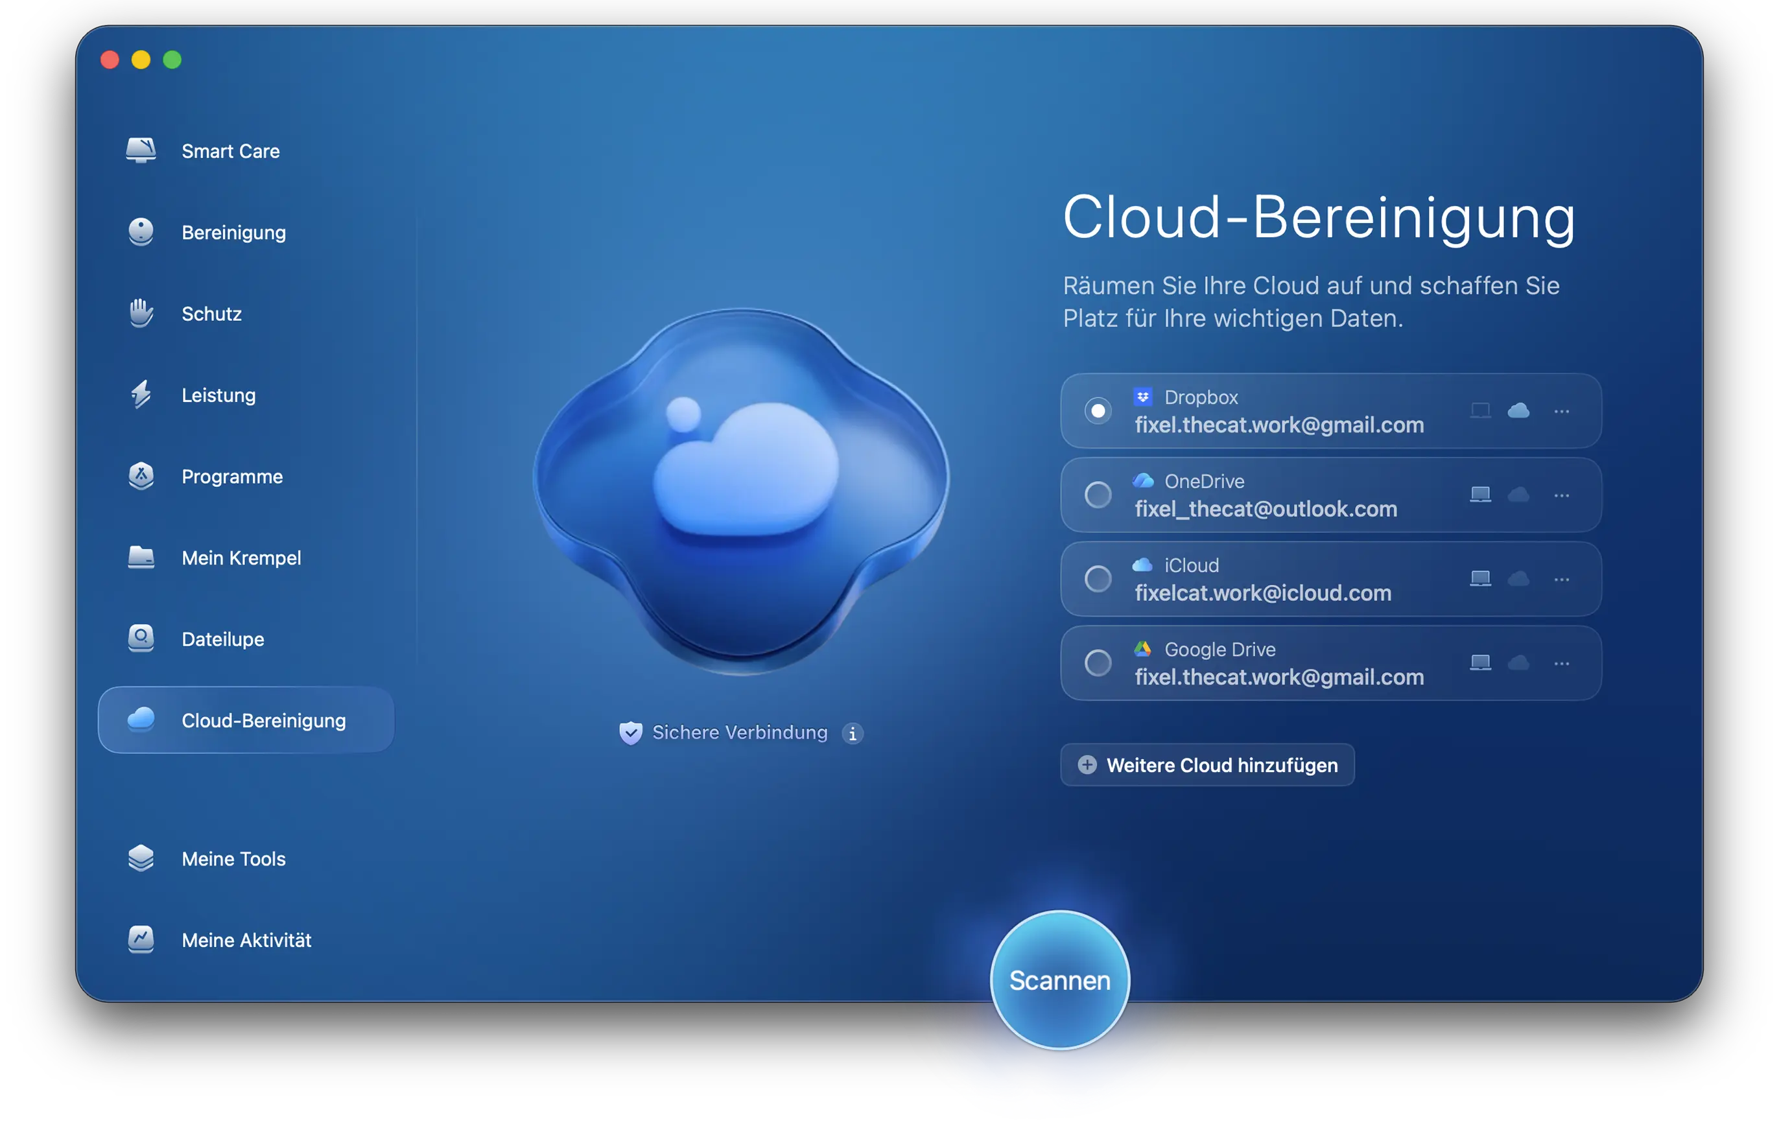Open the iCloud row more options menu
The height and width of the screenshot is (1128, 1779).
click(x=1561, y=579)
